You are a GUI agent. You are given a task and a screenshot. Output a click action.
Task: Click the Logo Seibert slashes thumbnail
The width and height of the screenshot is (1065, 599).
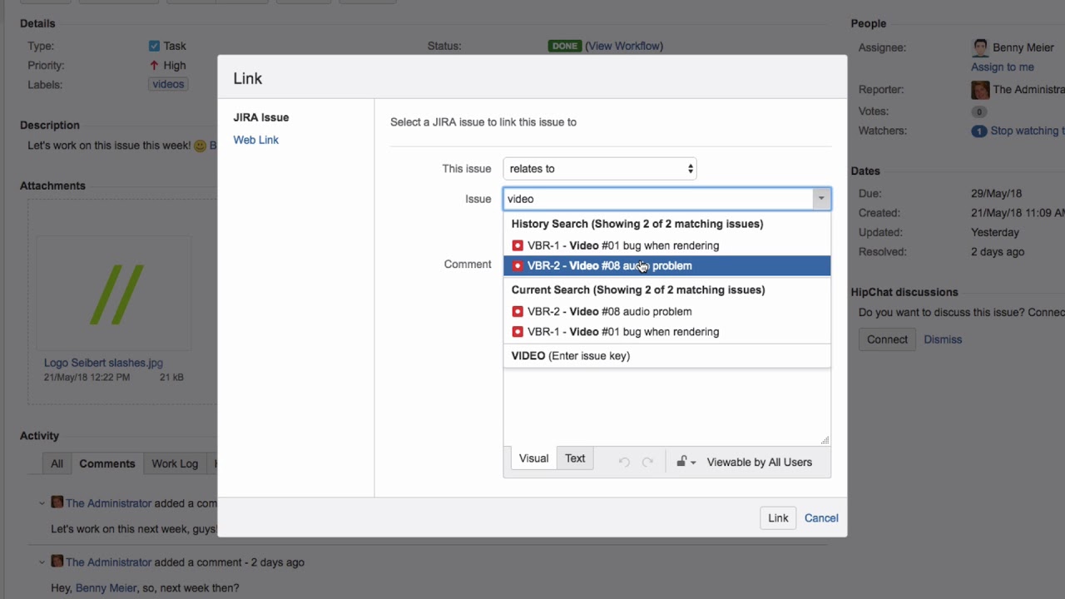tap(115, 294)
